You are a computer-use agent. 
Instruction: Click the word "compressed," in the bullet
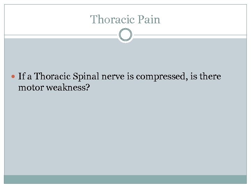click(161, 76)
